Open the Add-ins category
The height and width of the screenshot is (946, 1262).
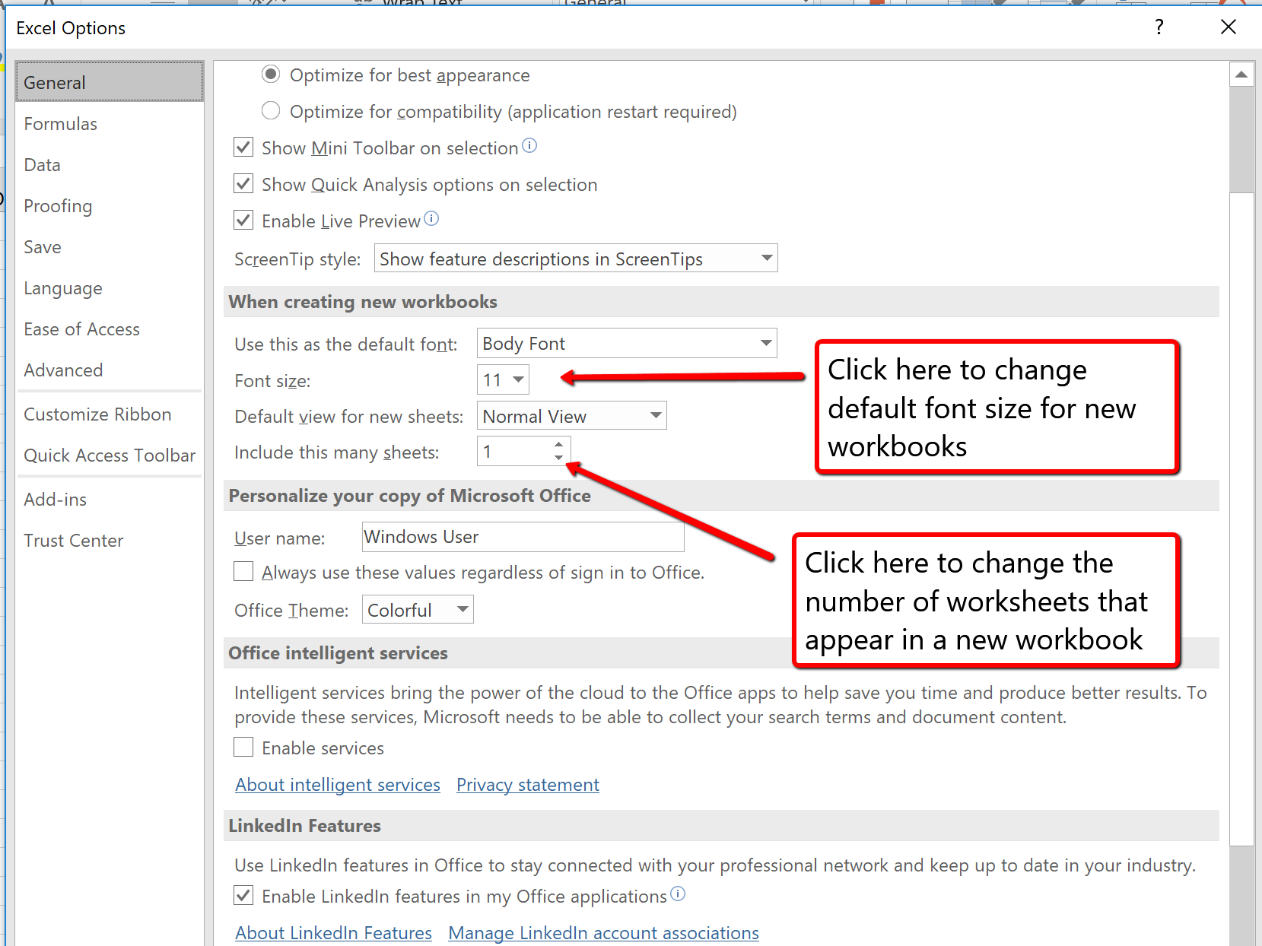click(110, 499)
